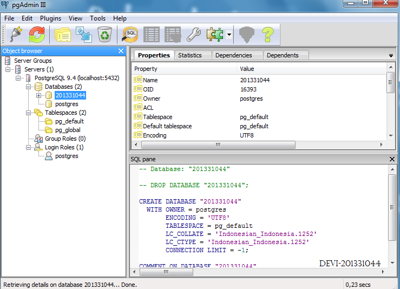Click the Name property row
The height and width of the screenshot is (289, 400).
pyautogui.click(x=259, y=80)
